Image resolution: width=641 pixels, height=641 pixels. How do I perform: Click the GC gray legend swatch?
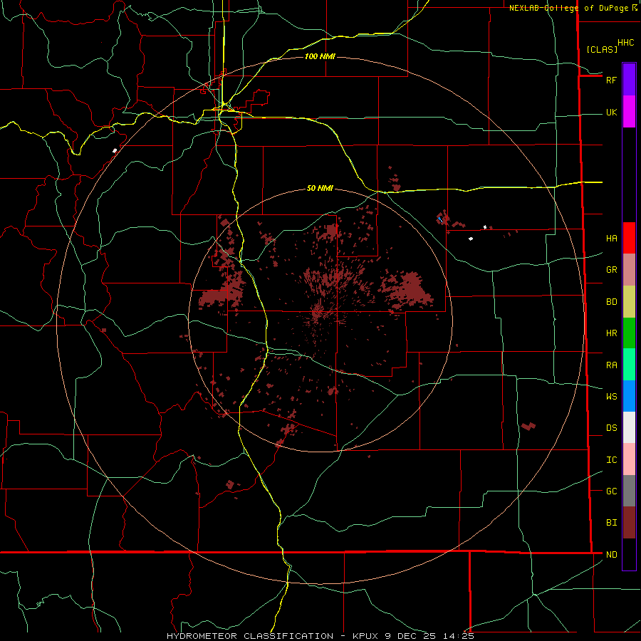[x=629, y=491]
